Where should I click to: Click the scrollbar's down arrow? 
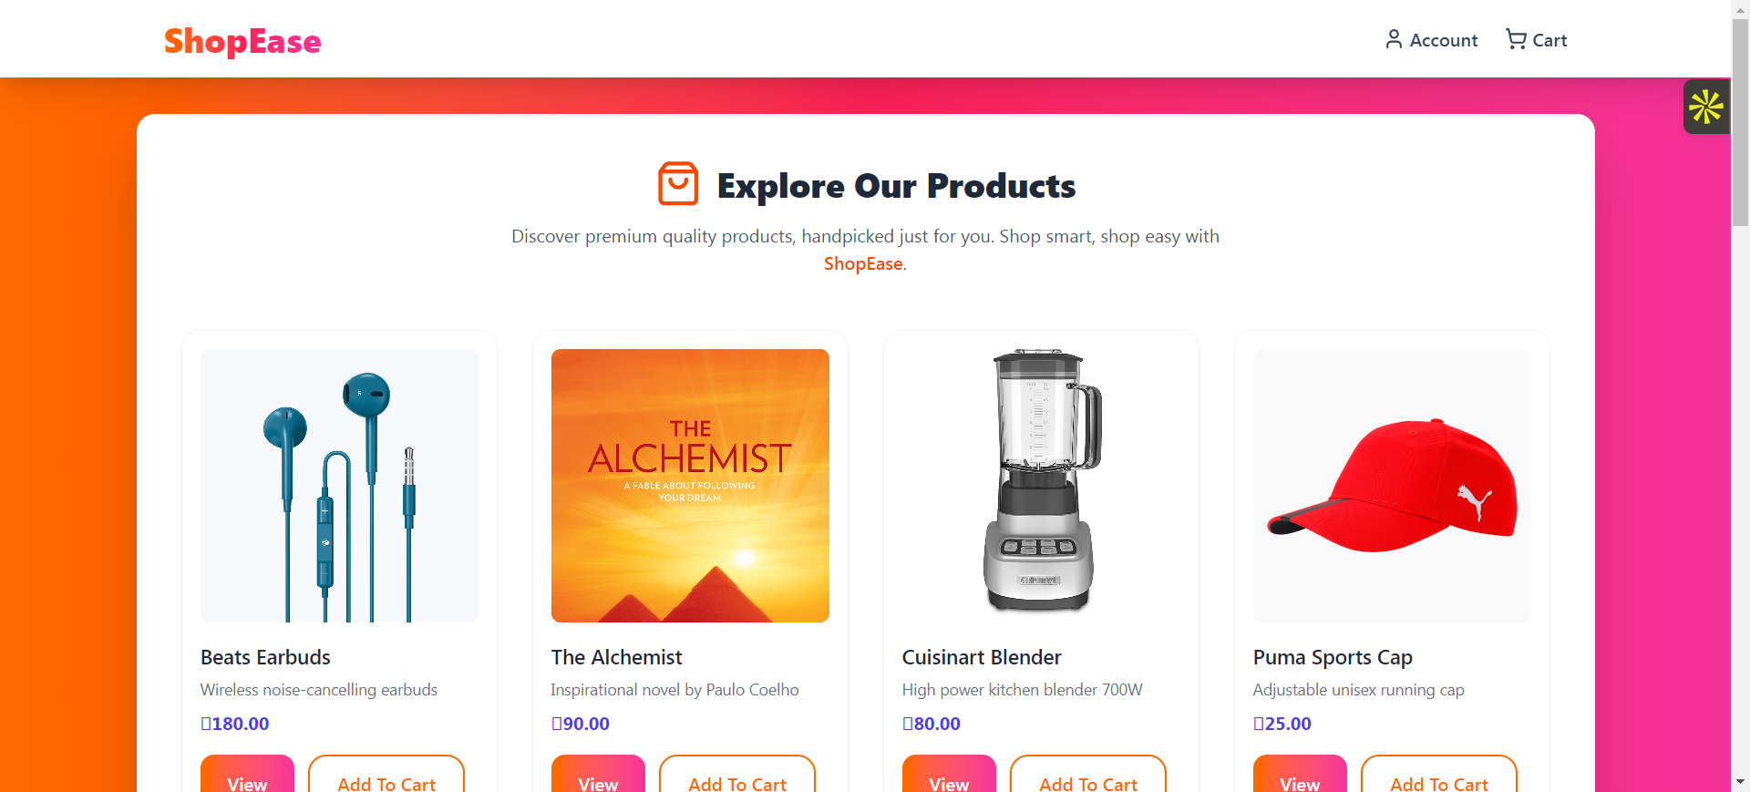[1739, 782]
